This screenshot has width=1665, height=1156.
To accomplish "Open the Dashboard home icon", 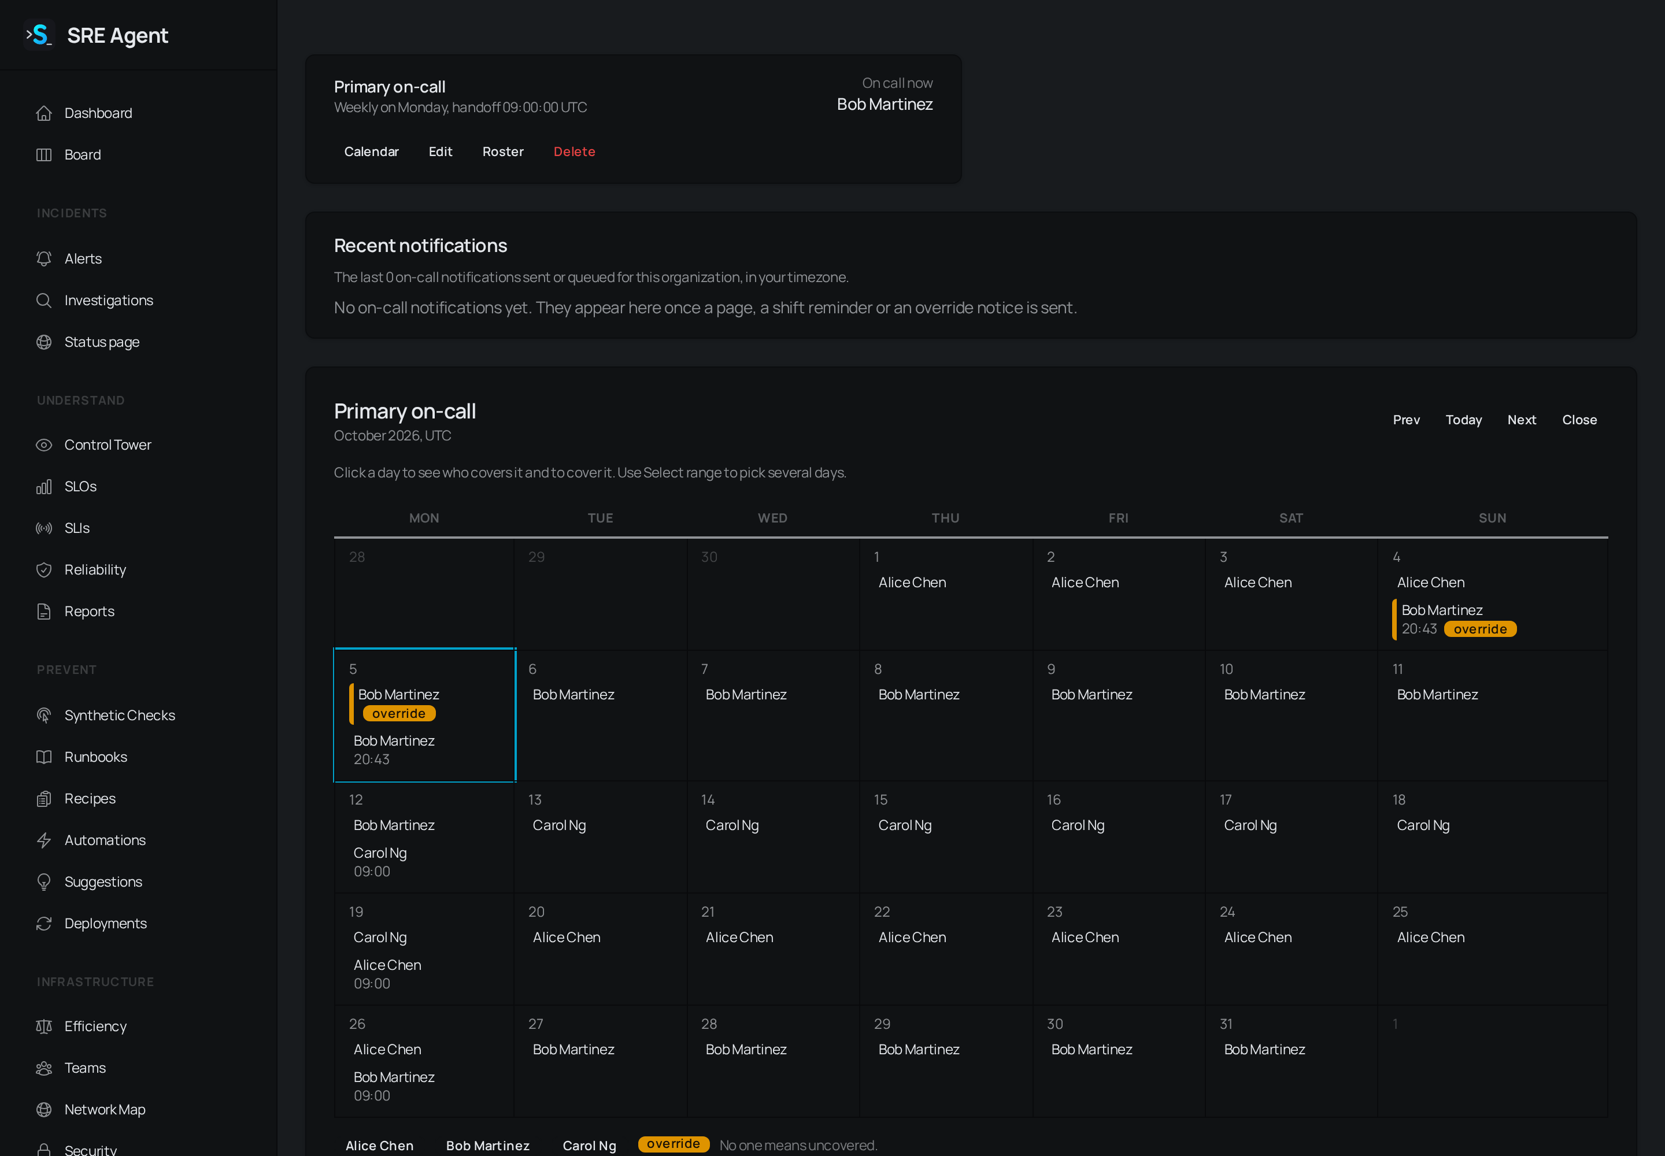I will (44, 113).
